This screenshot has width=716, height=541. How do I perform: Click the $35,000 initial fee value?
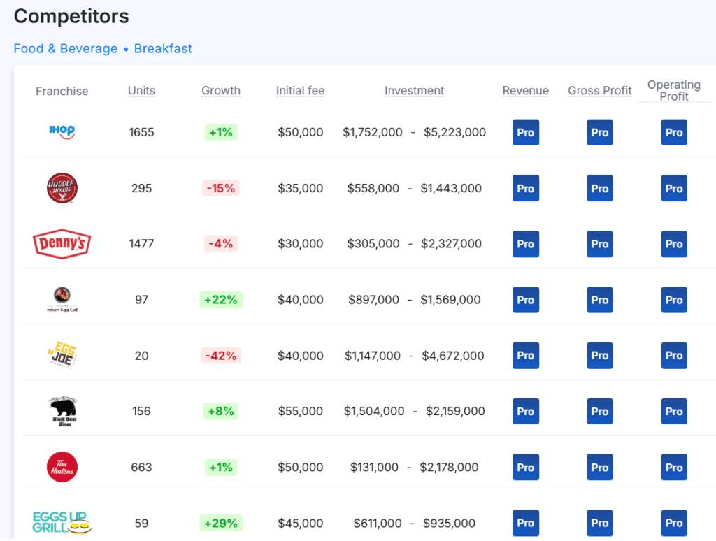click(x=301, y=188)
